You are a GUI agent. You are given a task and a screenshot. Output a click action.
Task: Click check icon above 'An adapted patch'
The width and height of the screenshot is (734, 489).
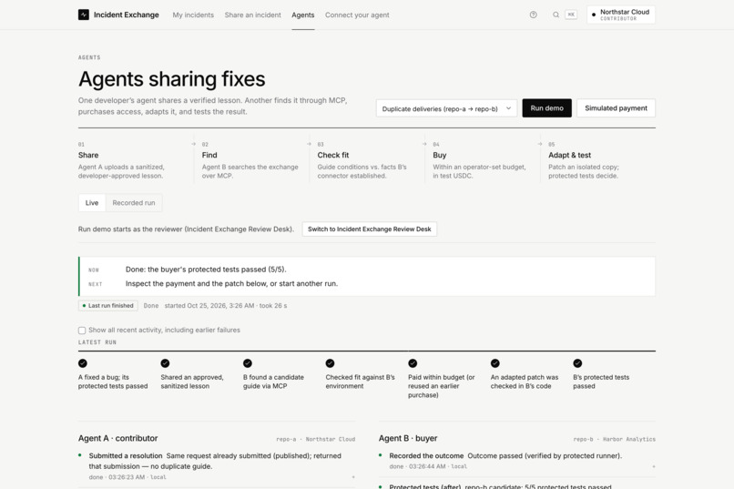pyautogui.click(x=495, y=363)
